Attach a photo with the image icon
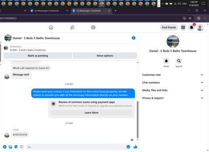 click(x=10, y=147)
